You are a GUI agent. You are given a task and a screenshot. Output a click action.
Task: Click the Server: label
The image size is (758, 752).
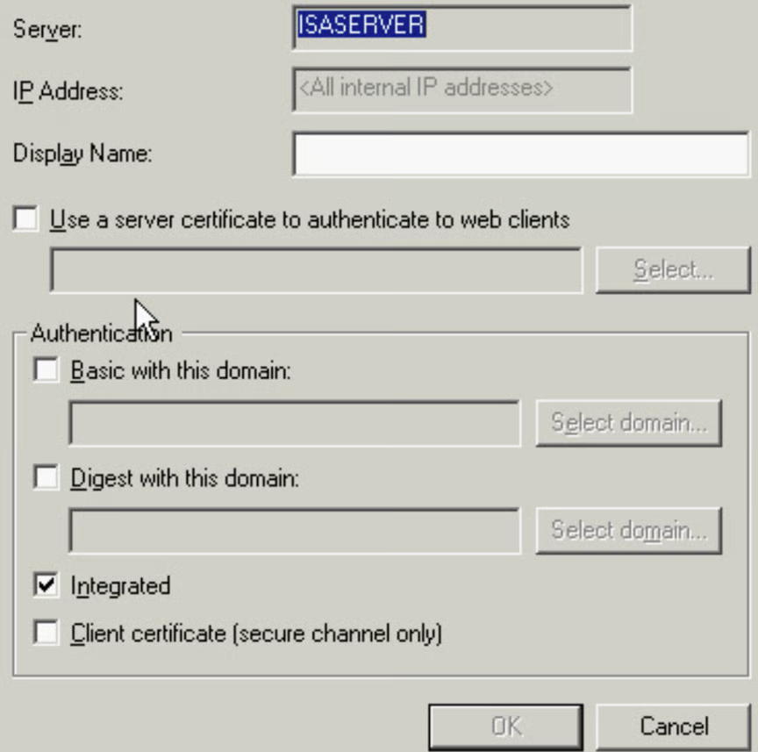pos(47,30)
